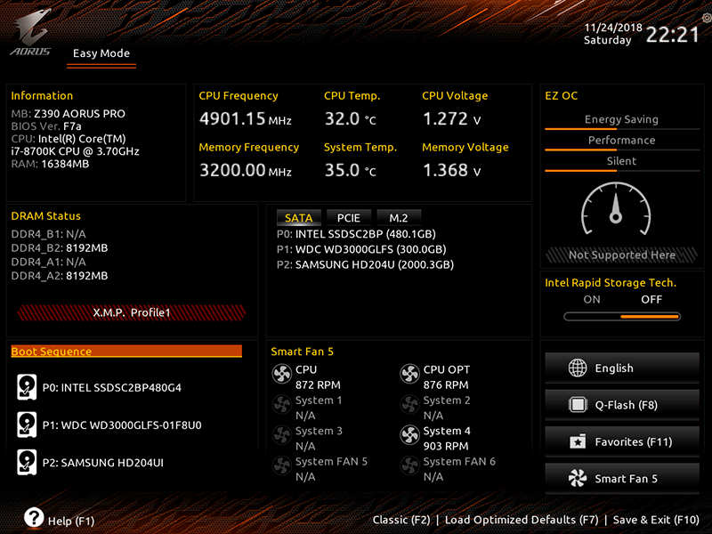Click the Q-Flash chip icon
Screen dimensions: 712x534
[578, 405]
